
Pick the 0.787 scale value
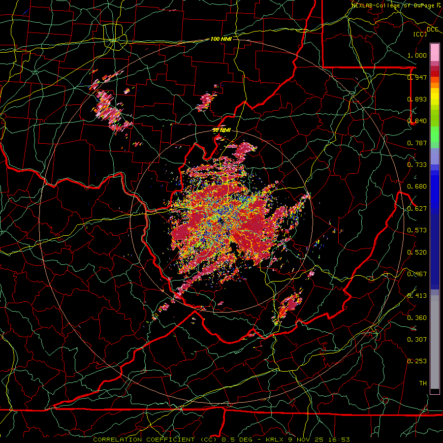[417, 143]
